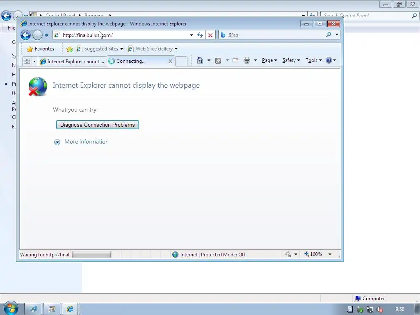Open Home button dropdown arrow
The height and width of the screenshot is (315, 420).
pyautogui.click(x=209, y=60)
